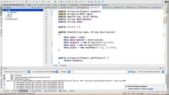Click the bottom-left tool windows toggle icon
The width and height of the screenshot is (169, 95).
1,93
